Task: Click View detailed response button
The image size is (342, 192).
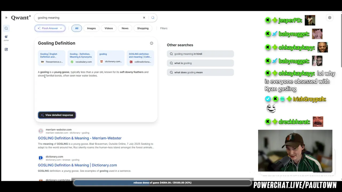Action: click(x=57, y=115)
